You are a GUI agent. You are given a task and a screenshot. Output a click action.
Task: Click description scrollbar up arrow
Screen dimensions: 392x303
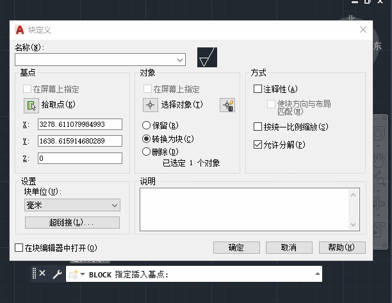click(354, 195)
